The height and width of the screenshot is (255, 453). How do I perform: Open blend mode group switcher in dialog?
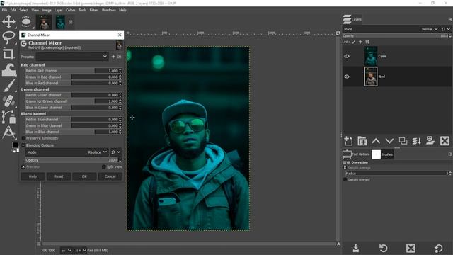(x=116, y=152)
